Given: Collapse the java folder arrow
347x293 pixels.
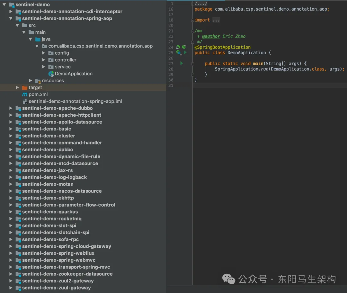Looking at the screenshot, I should [x=30, y=39].
